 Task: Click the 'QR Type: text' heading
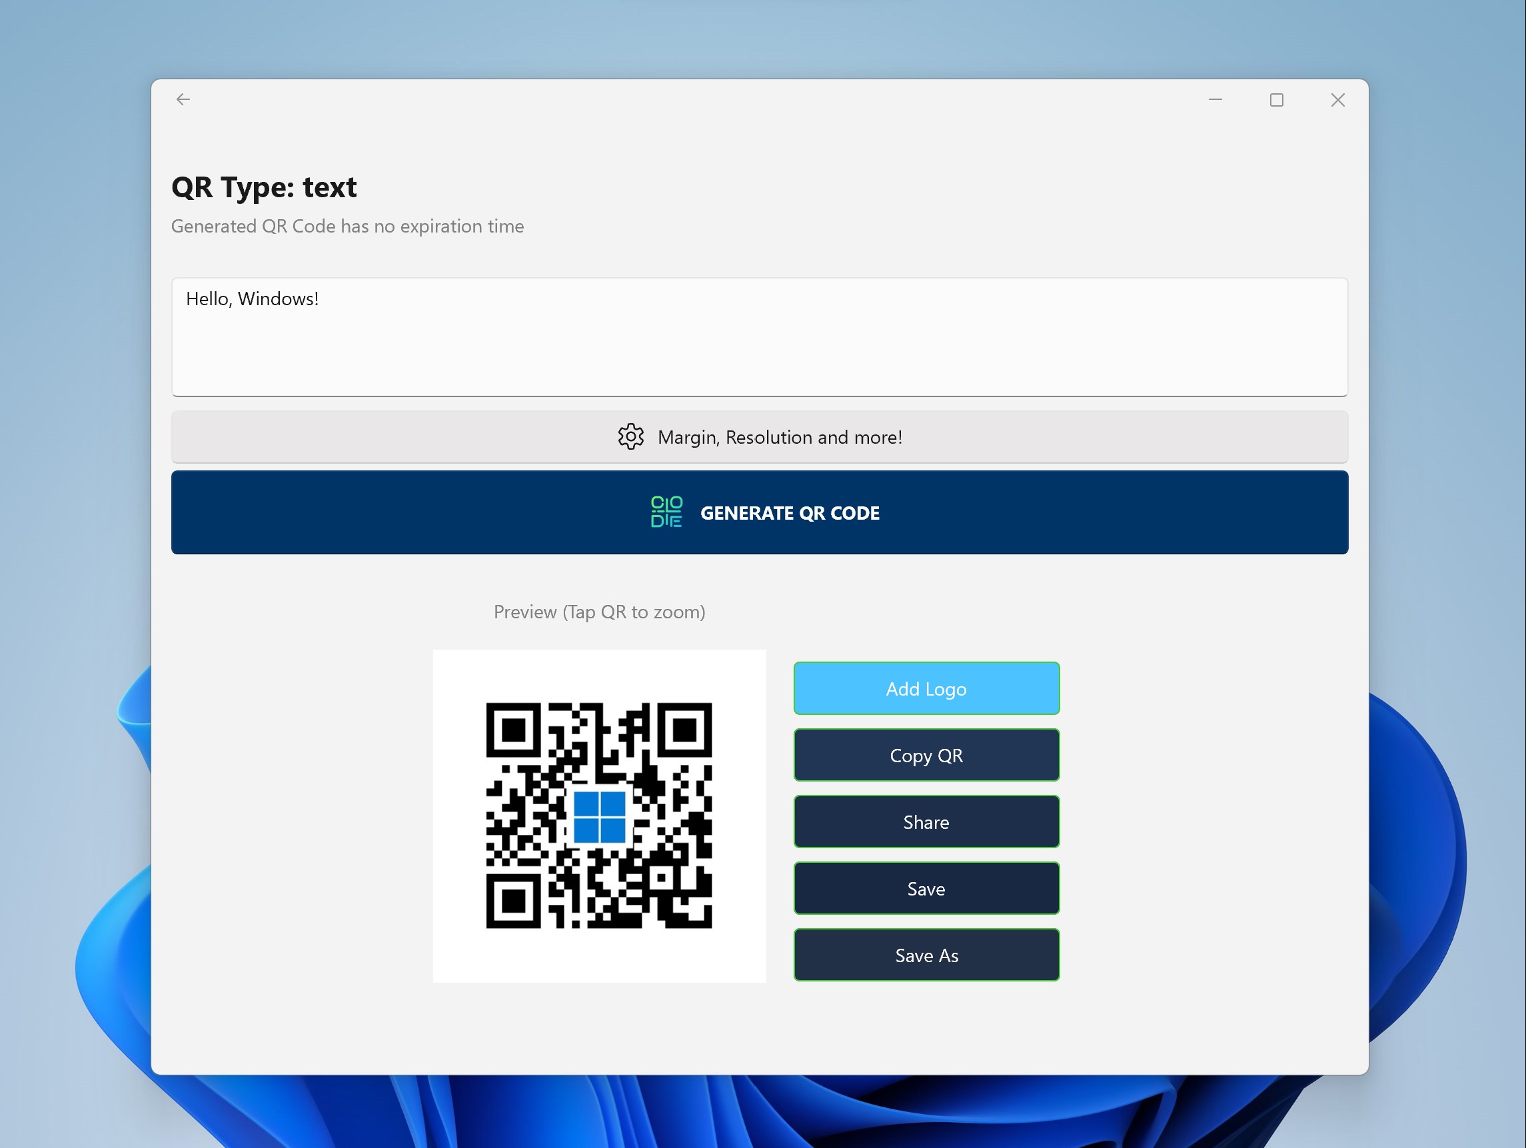click(x=263, y=188)
